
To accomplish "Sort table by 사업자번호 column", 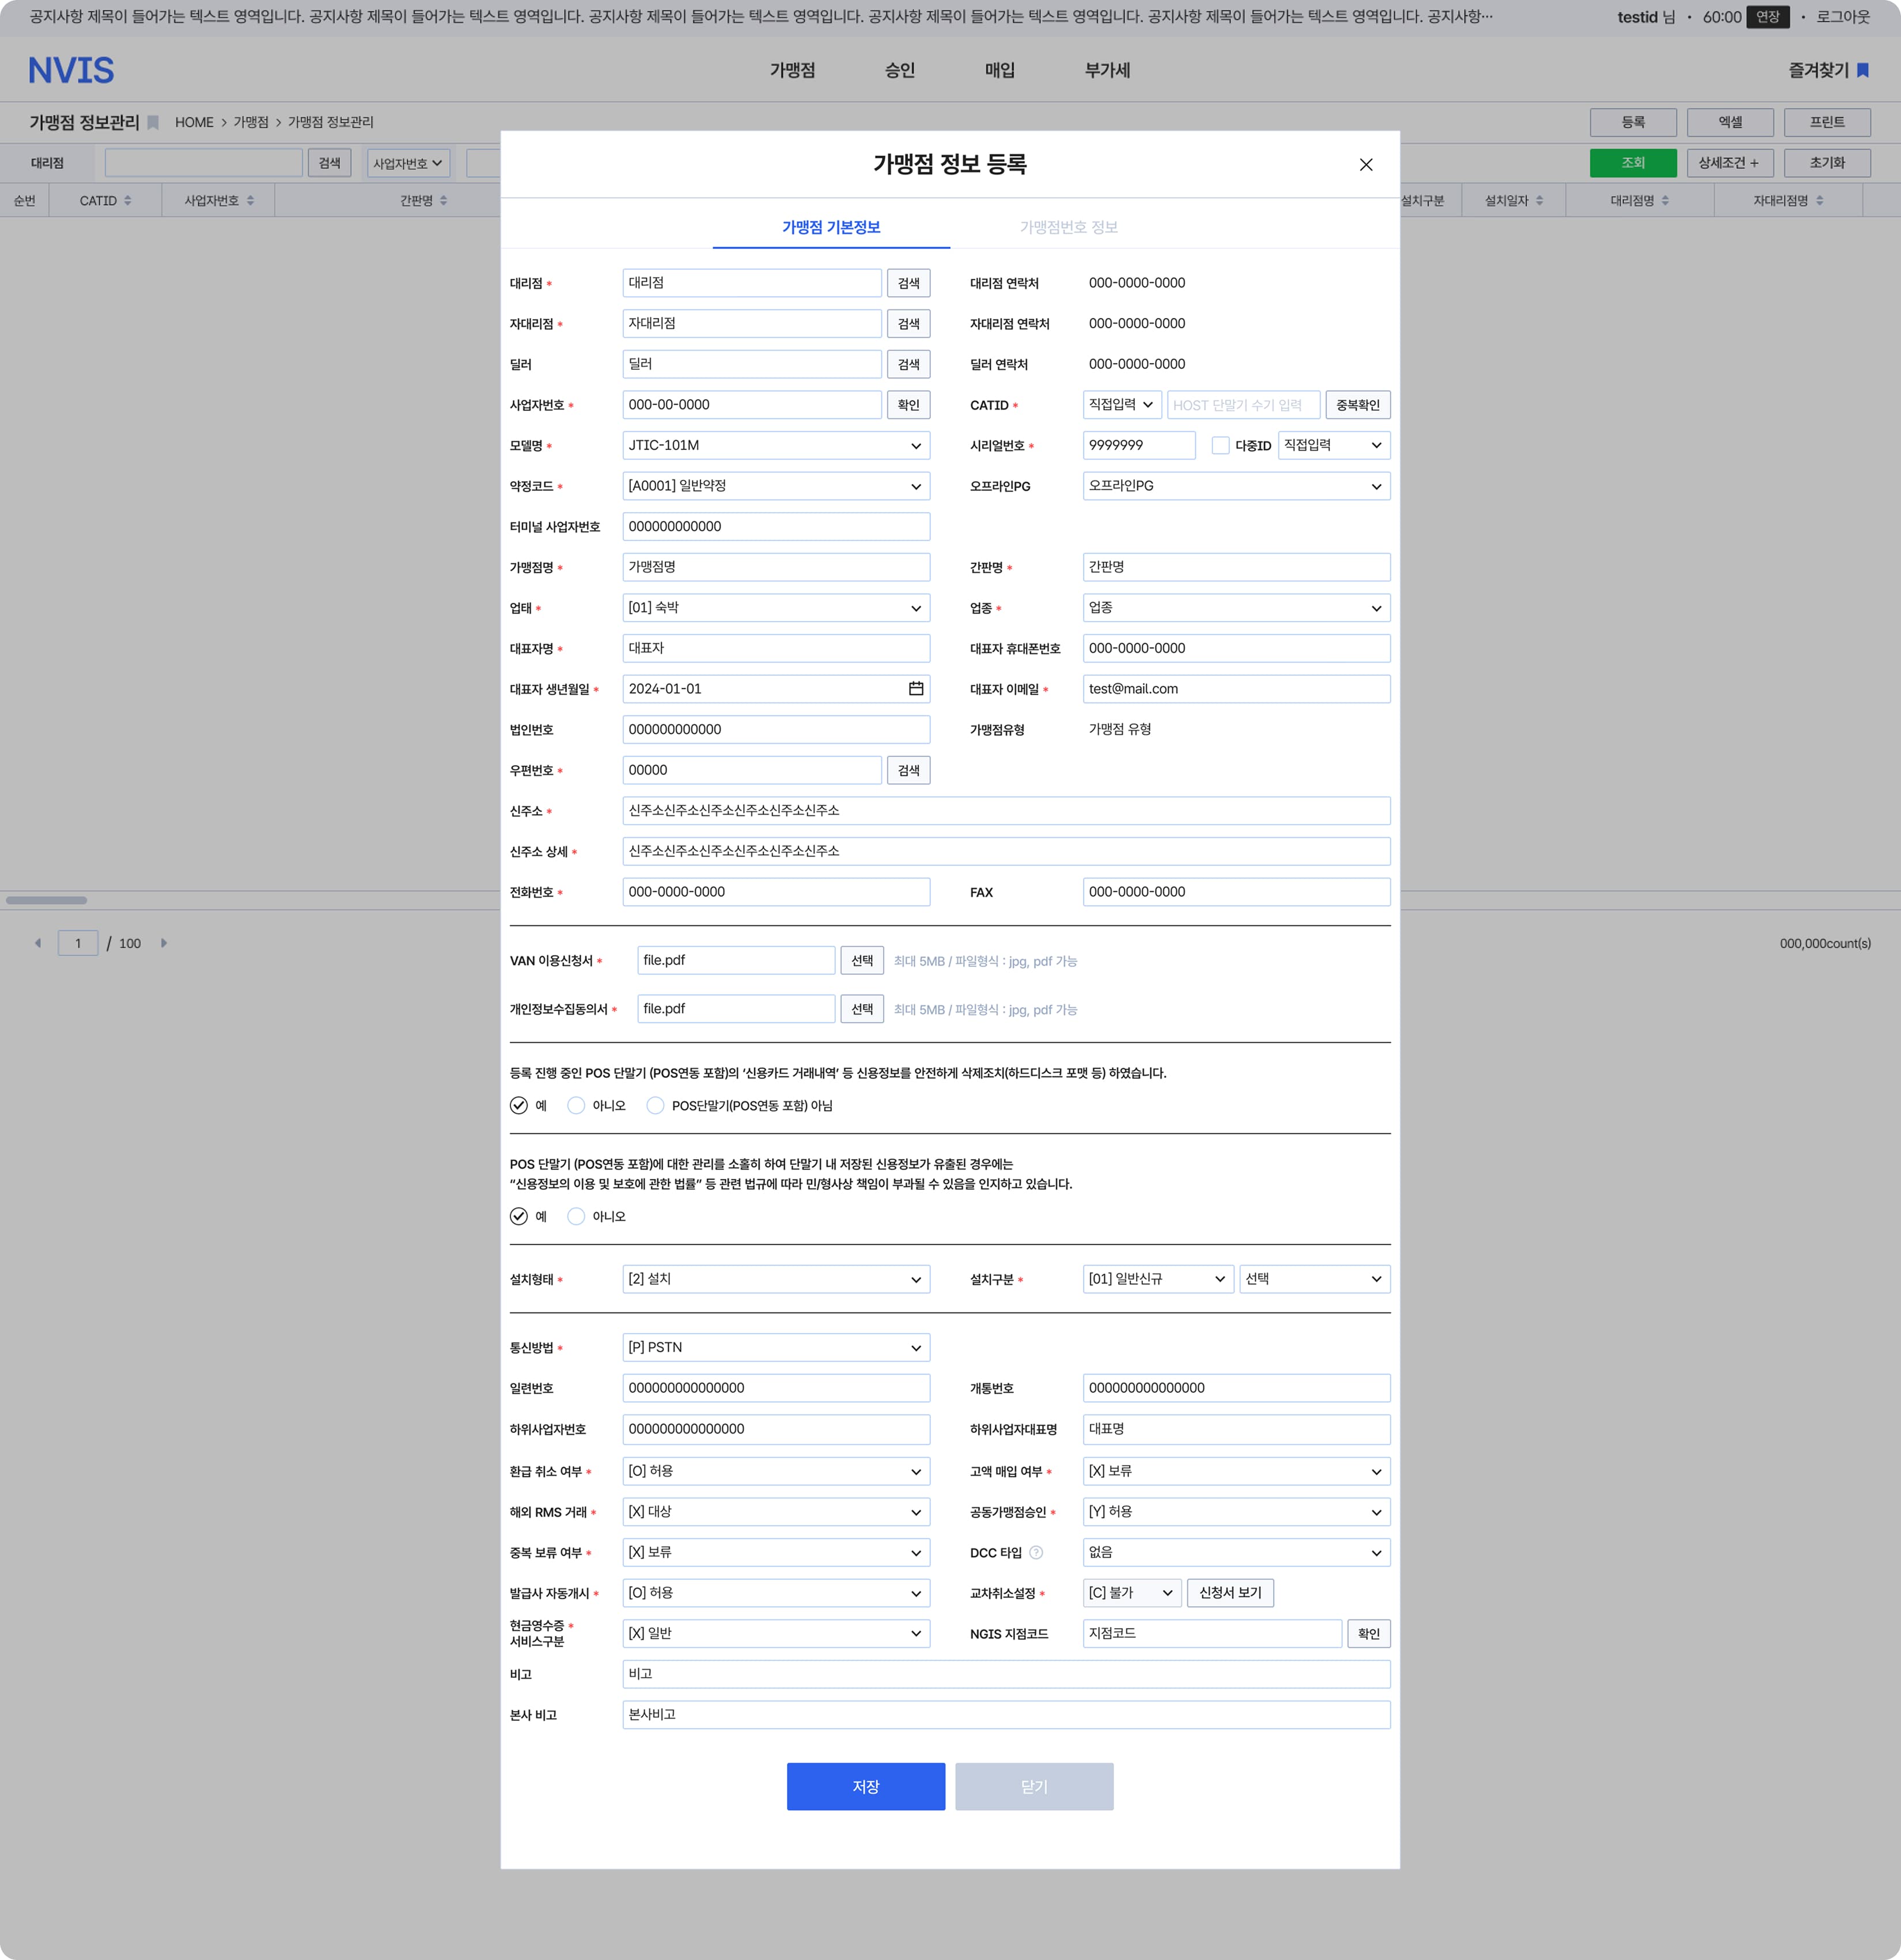I will [x=250, y=201].
